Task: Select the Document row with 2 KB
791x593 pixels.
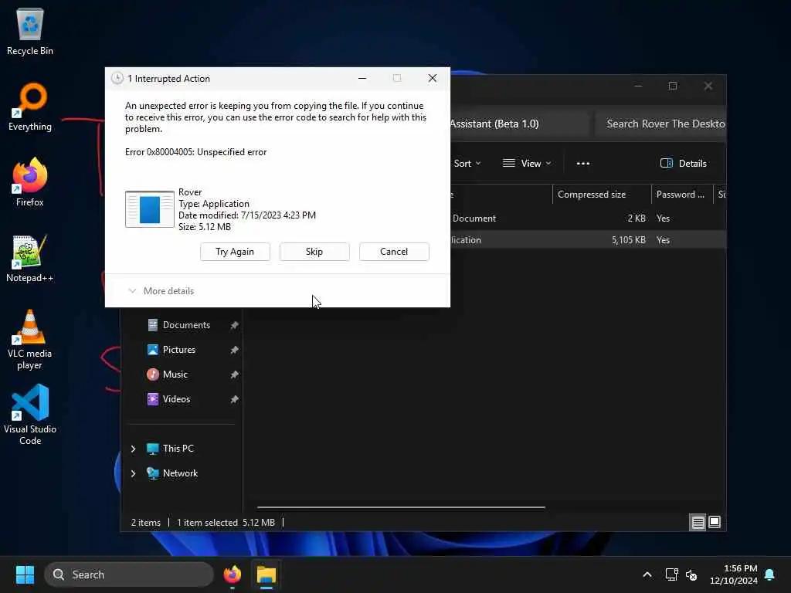Action: (588, 219)
